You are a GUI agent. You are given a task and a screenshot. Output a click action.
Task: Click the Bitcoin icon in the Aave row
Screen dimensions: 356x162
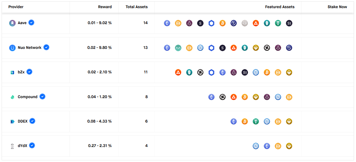223,23
